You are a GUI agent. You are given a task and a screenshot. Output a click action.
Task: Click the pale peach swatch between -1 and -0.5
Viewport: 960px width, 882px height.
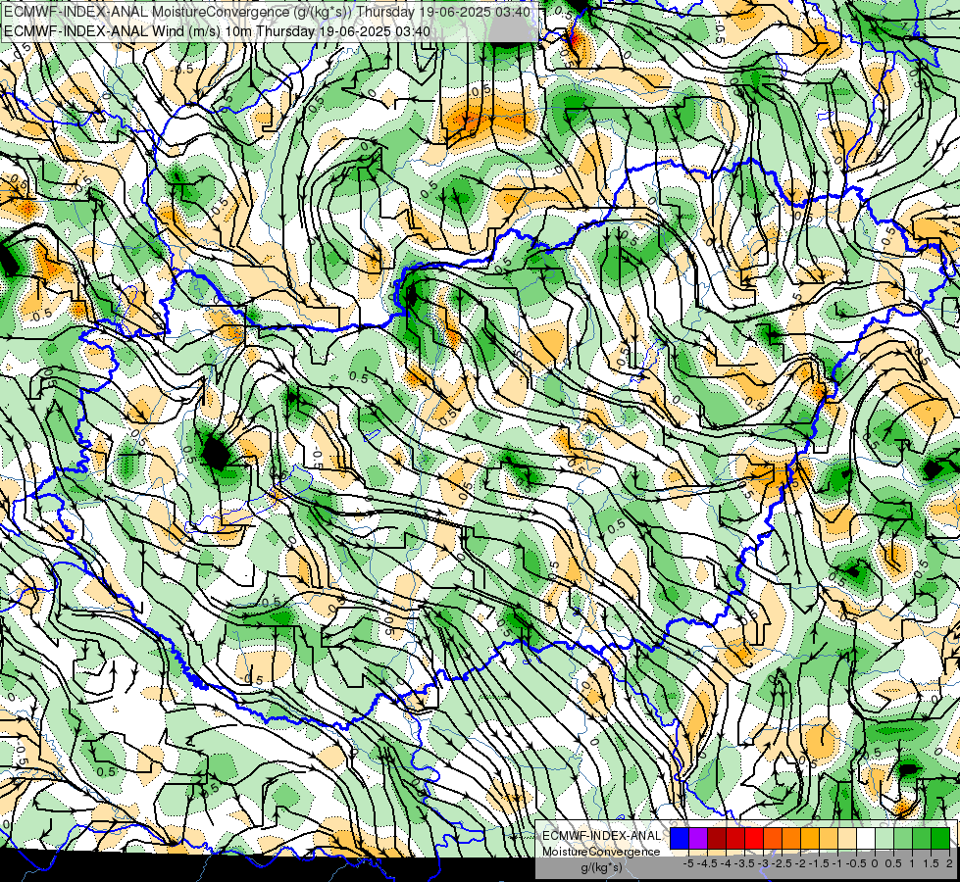click(847, 838)
